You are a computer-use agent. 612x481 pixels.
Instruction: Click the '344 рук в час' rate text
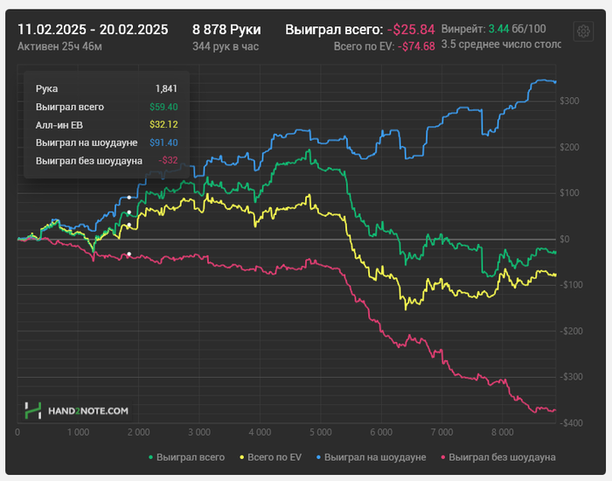(226, 46)
